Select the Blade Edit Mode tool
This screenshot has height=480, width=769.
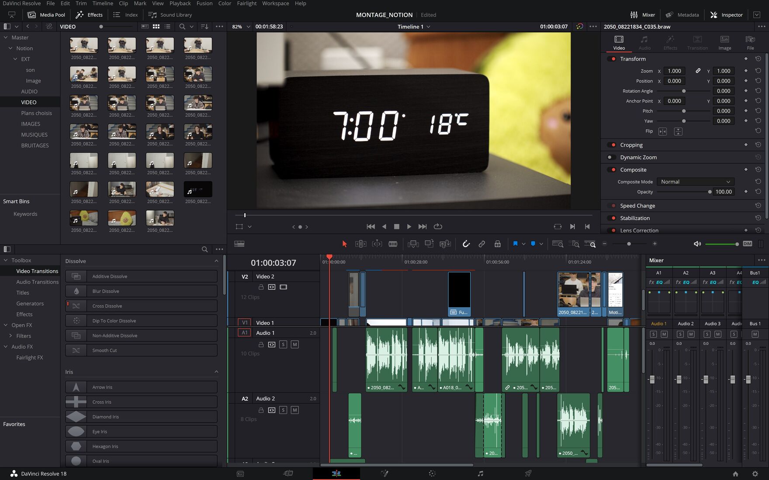tap(393, 244)
